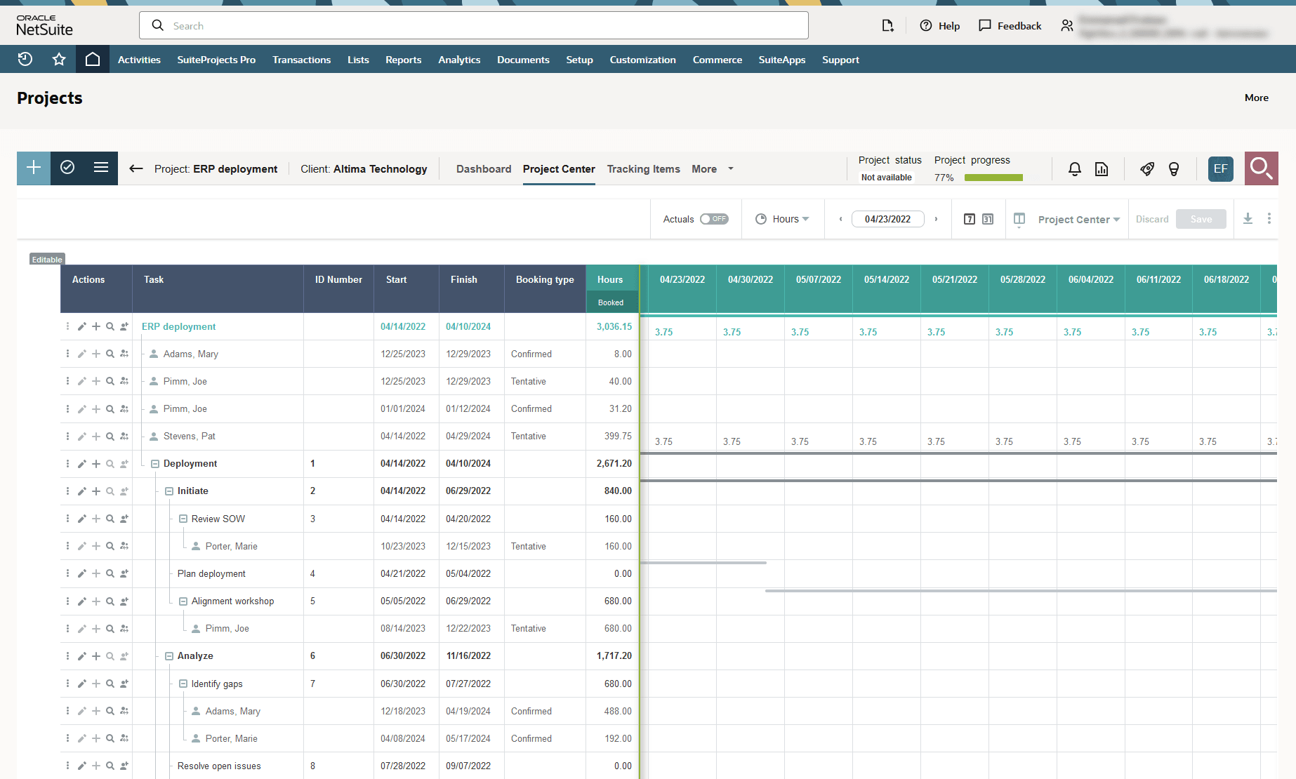This screenshot has width=1296, height=779.
Task: Open global search with the magnifier icon
Action: point(1261,168)
